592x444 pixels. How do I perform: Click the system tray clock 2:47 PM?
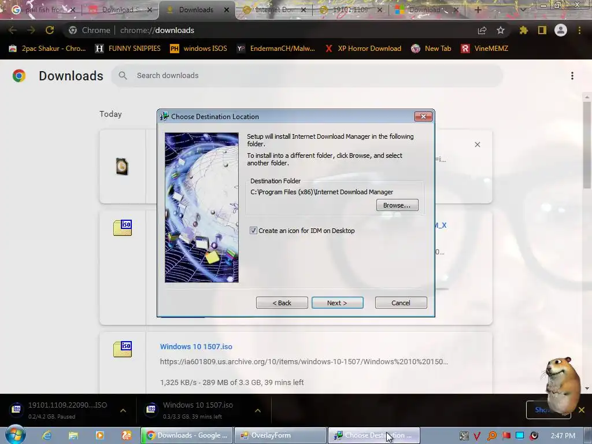point(563,436)
